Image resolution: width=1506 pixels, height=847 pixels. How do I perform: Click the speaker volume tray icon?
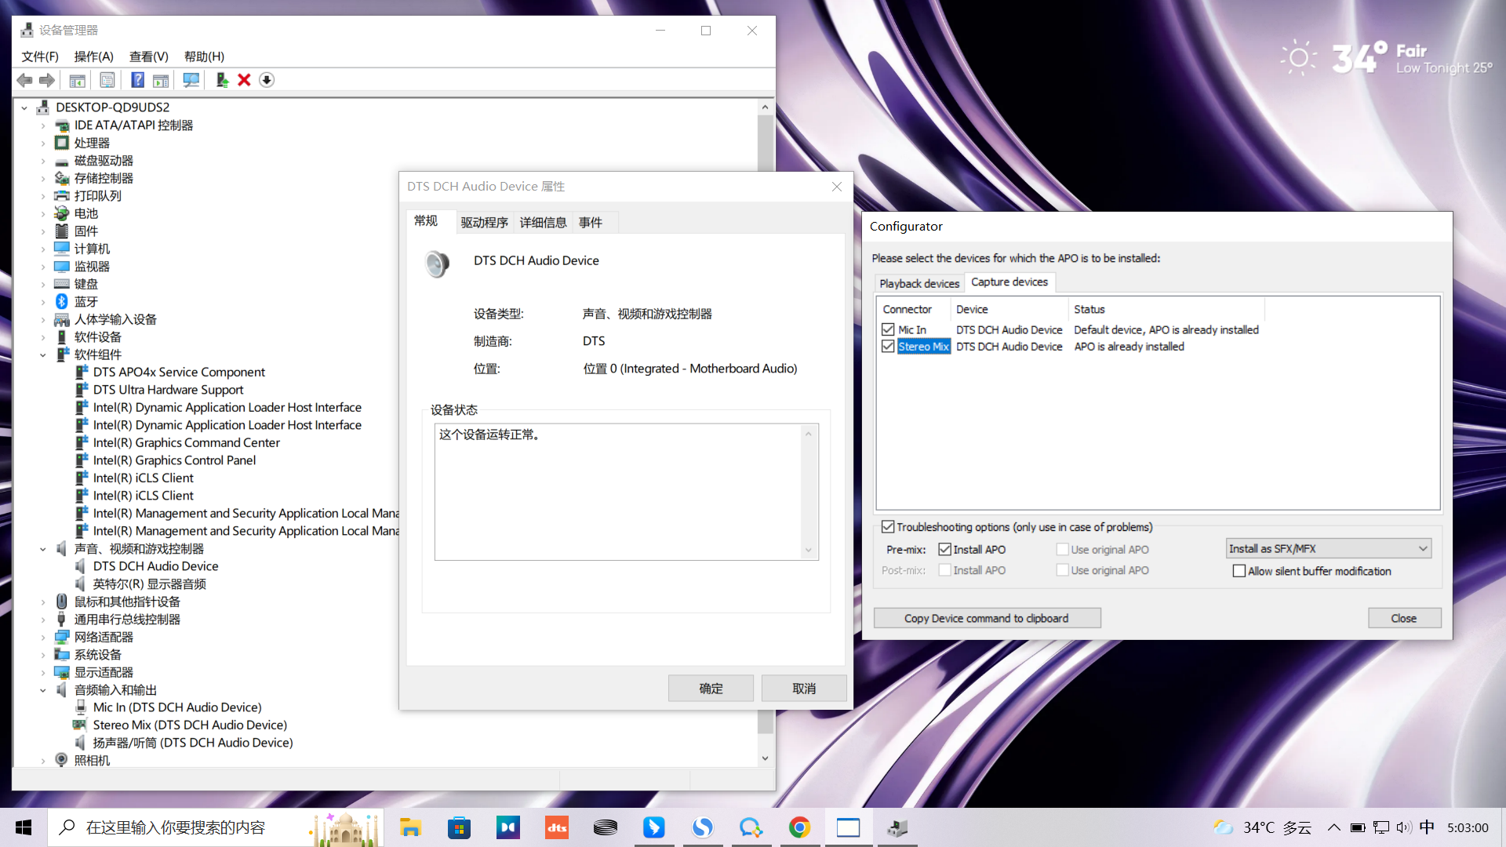pyautogui.click(x=1403, y=827)
